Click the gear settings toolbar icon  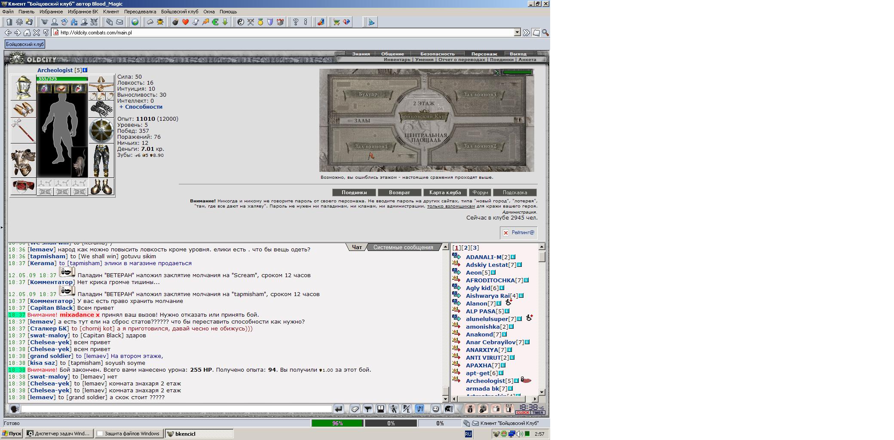point(19,22)
